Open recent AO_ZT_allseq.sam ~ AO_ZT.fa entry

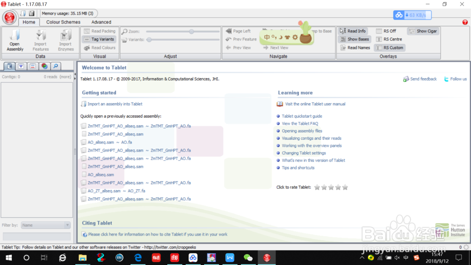point(116,191)
